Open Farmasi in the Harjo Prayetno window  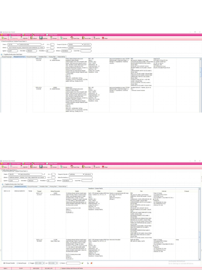[53, 167]
